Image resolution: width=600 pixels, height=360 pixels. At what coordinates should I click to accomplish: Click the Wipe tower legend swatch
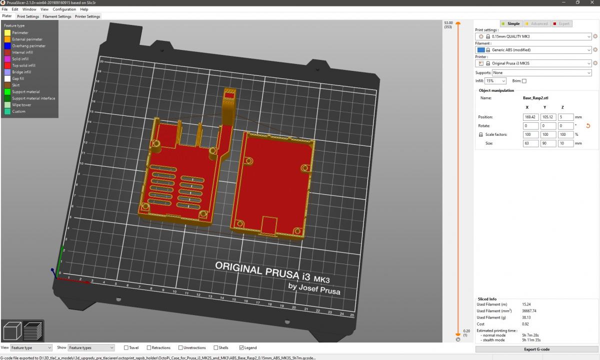click(7, 105)
